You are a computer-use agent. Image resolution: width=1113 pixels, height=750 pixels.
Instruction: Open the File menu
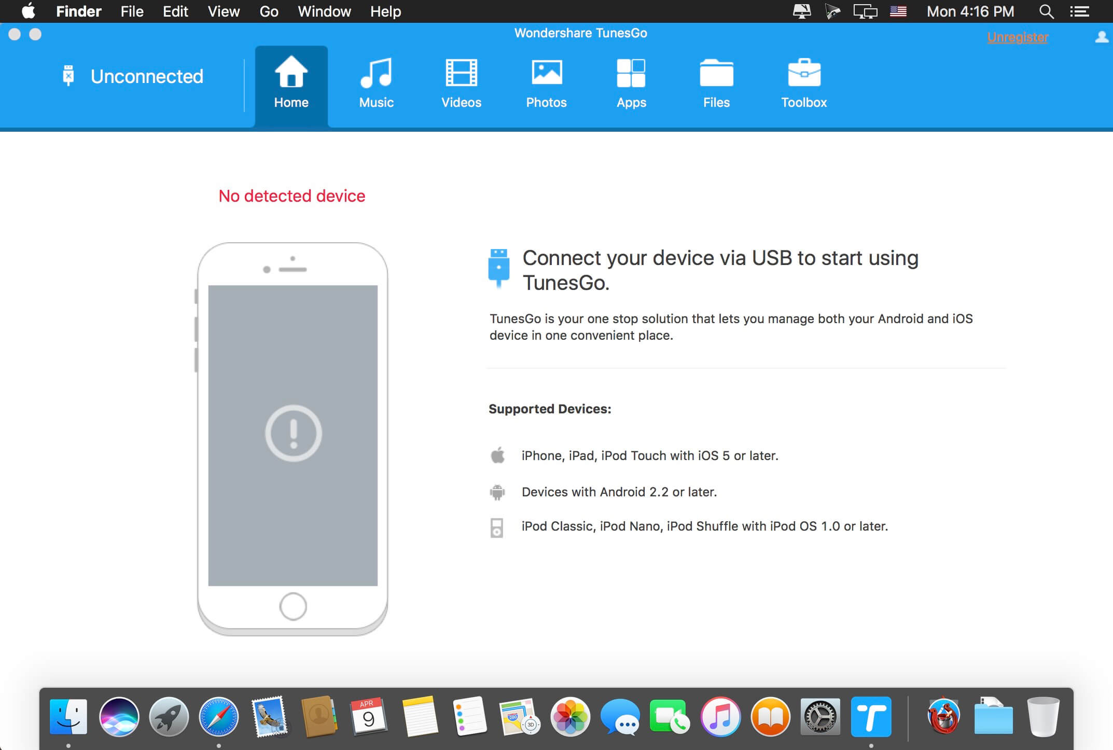(132, 11)
